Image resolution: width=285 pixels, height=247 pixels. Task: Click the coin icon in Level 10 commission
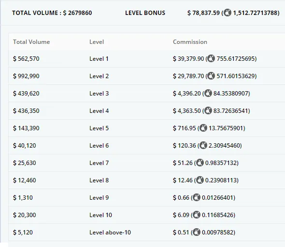point(197,215)
